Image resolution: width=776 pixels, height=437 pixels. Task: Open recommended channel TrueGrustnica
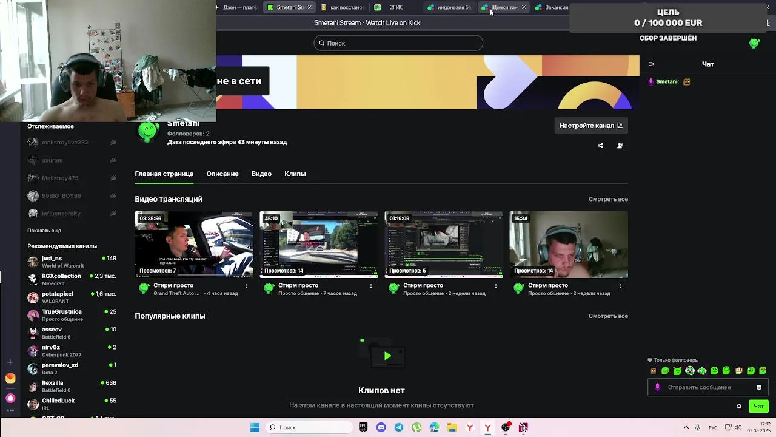[72, 315]
